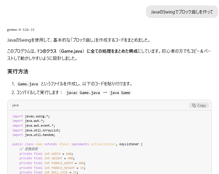219x174 pixels.
Task: Click the user message bubble about Javaのブロック崩し
Action: [182, 12]
